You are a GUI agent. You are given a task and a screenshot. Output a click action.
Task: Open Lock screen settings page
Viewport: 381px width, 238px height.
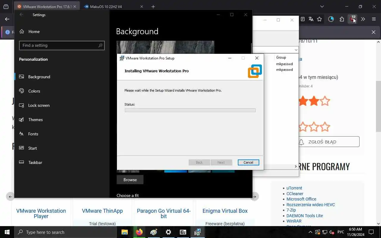coord(39,105)
